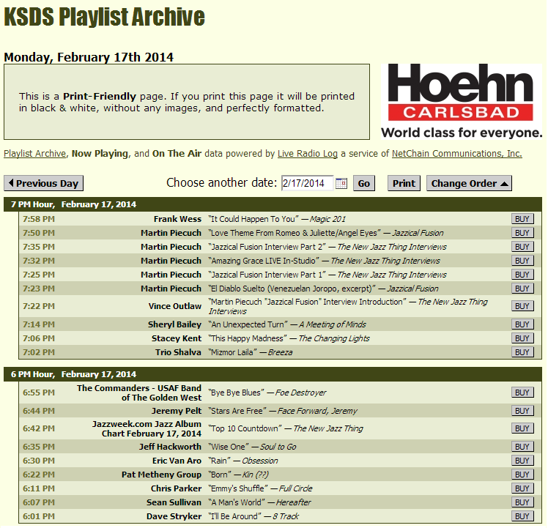548x528 pixels.
Task: Buy Vince Outlaw interview introduction track
Action: pos(522,306)
